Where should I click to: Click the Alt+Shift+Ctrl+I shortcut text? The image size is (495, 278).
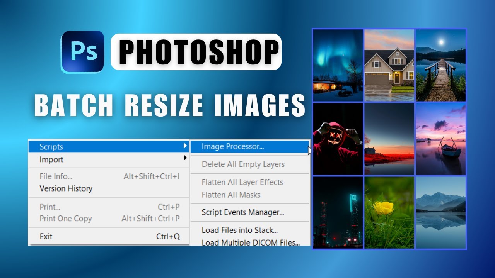coord(151,176)
